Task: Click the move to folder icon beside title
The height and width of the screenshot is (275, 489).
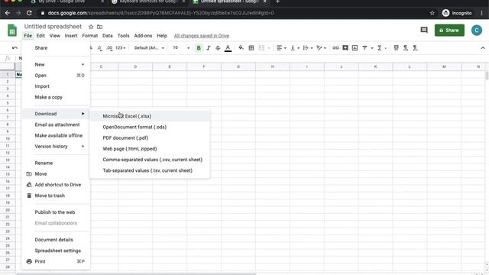Action: (99, 27)
